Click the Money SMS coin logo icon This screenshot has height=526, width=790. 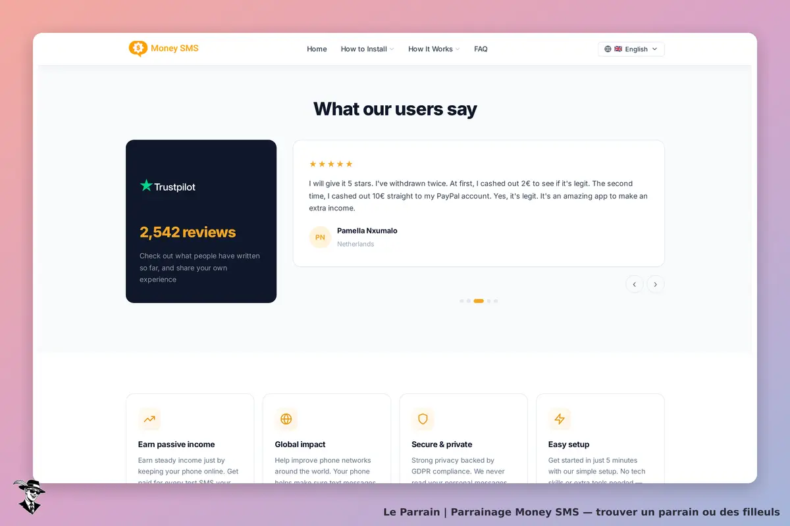[x=138, y=49]
